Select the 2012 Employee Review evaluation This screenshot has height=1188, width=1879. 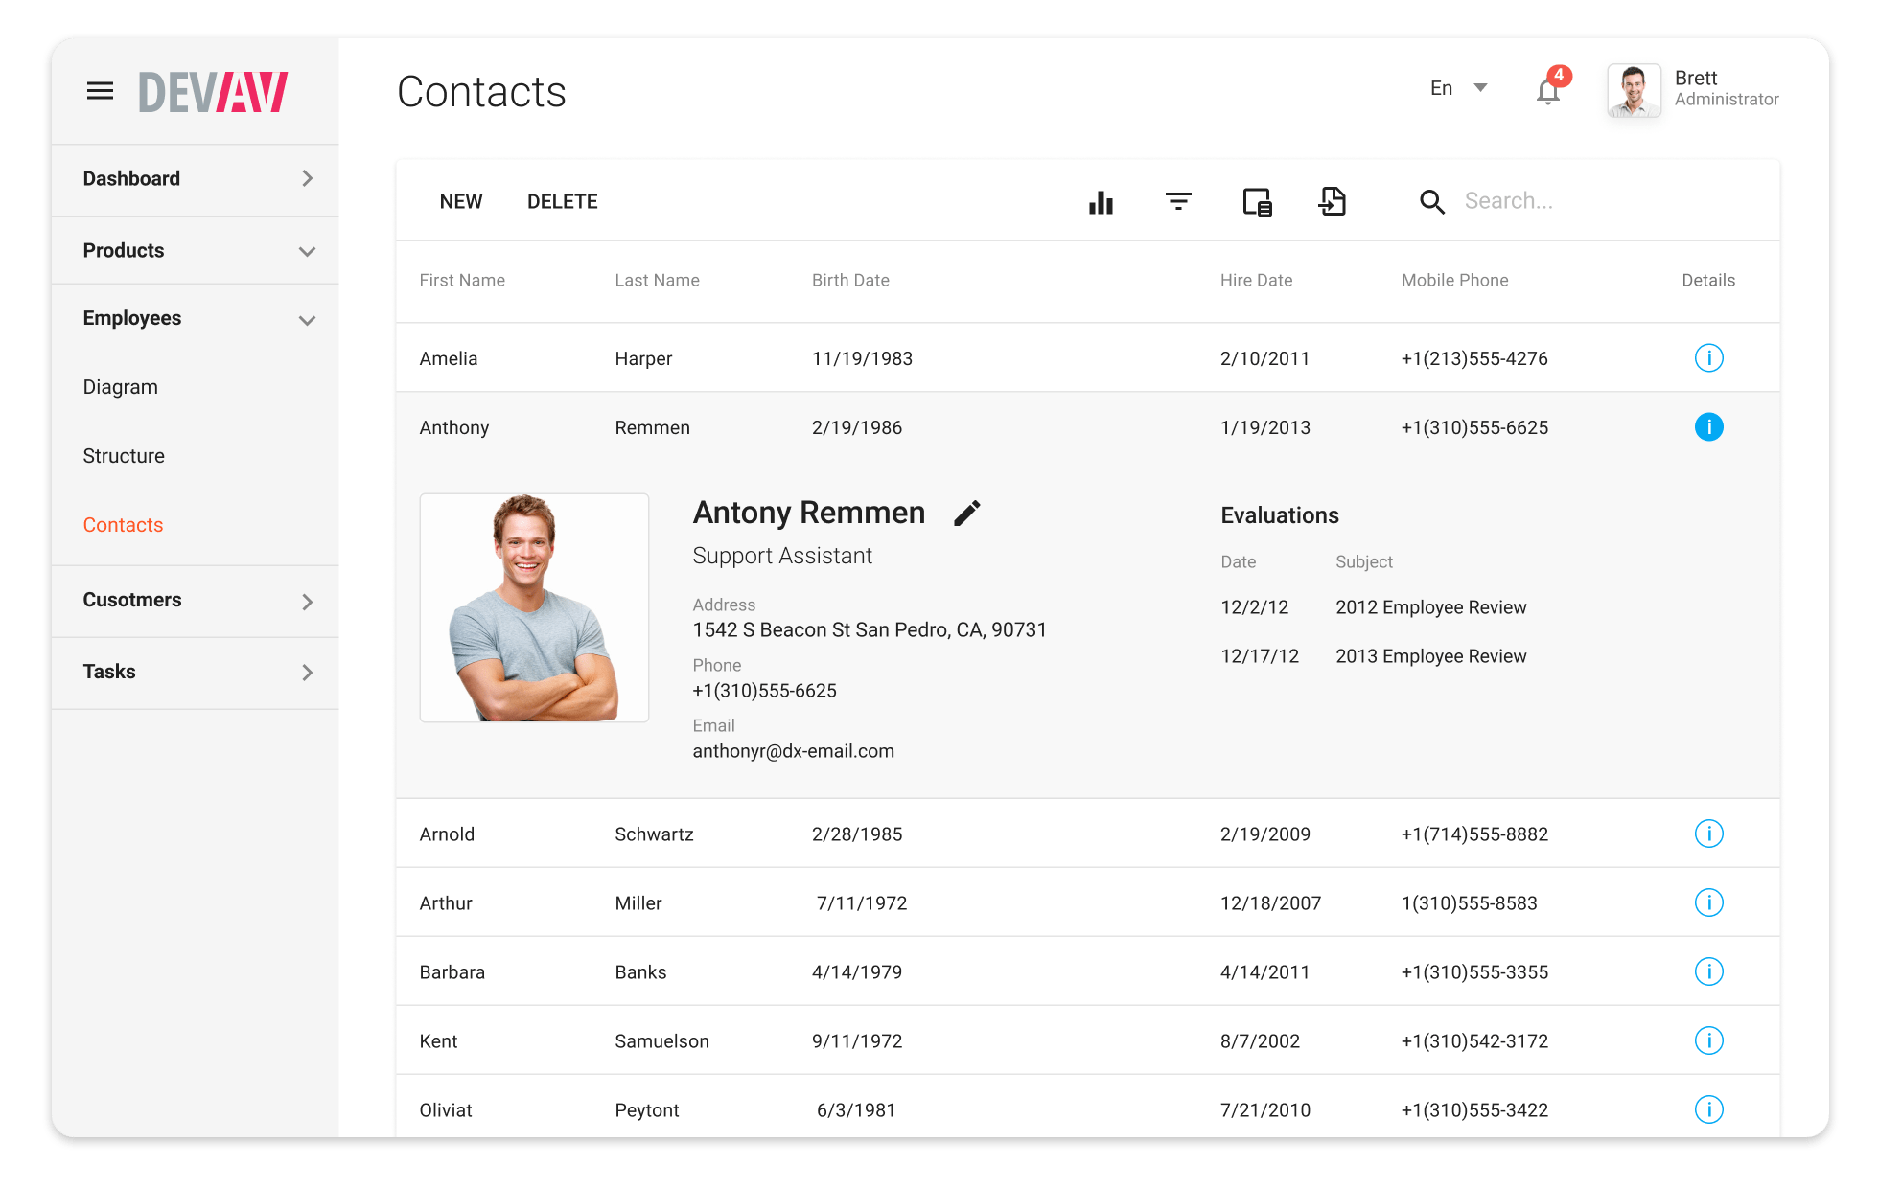[1430, 607]
